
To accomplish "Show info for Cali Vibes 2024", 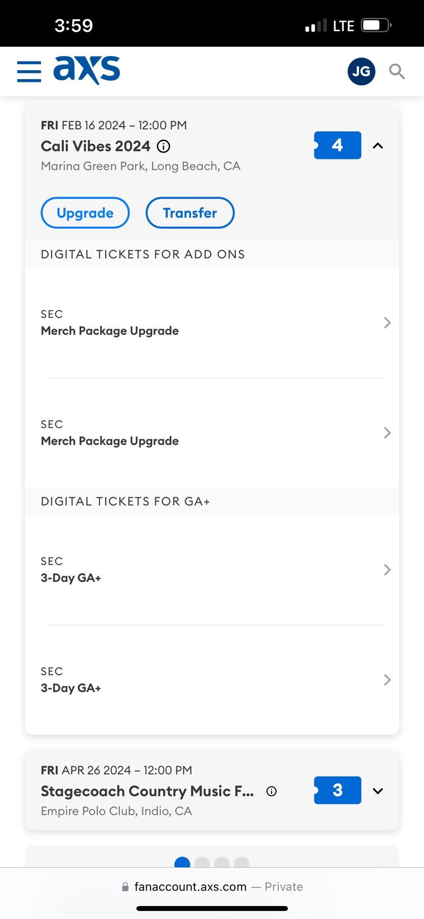I will 163,146.
